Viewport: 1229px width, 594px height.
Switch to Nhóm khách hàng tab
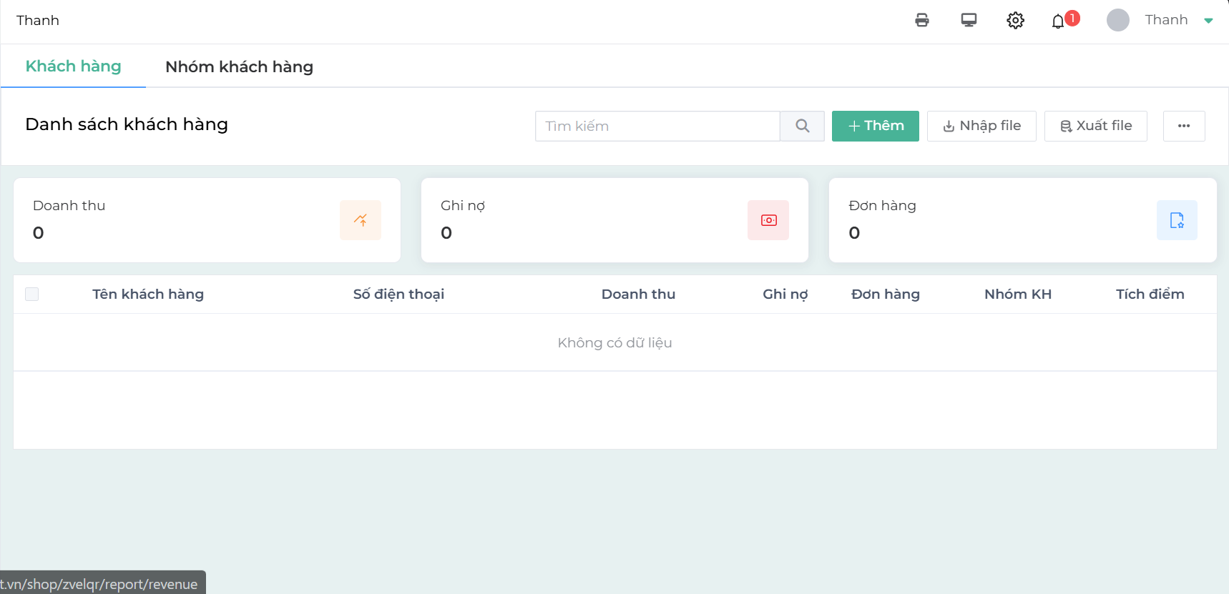pyautogui.click(x=239, y=66)
